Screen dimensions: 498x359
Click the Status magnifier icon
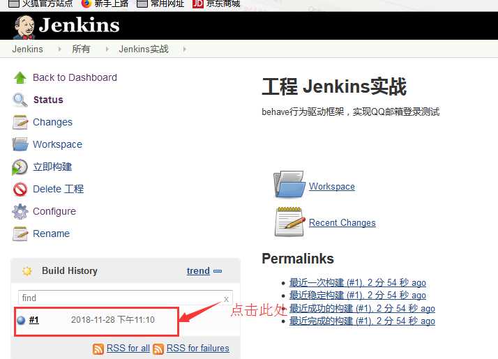point(20,100)
